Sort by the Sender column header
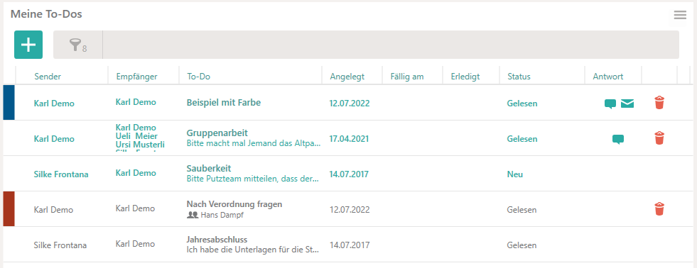 click(x=48, y=77)
